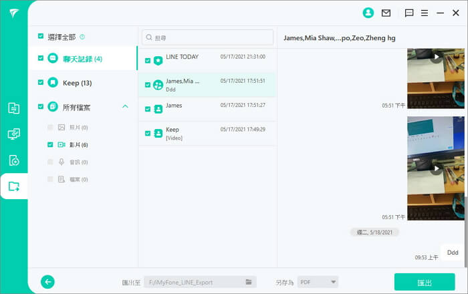This screenshot has width=468, height=294.
Task: Click the export folder browse icon
Action: [x=248, y=282]
